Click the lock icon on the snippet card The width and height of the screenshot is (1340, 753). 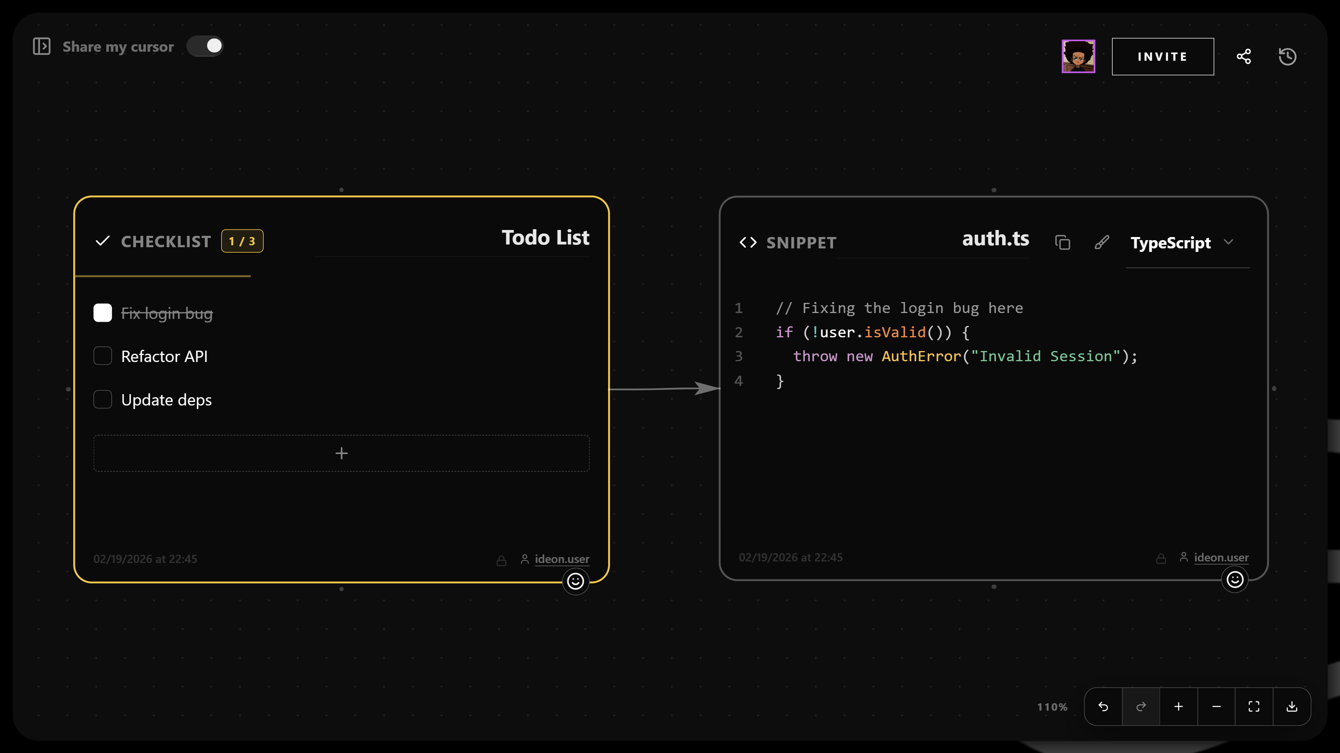coord(1160,558)
